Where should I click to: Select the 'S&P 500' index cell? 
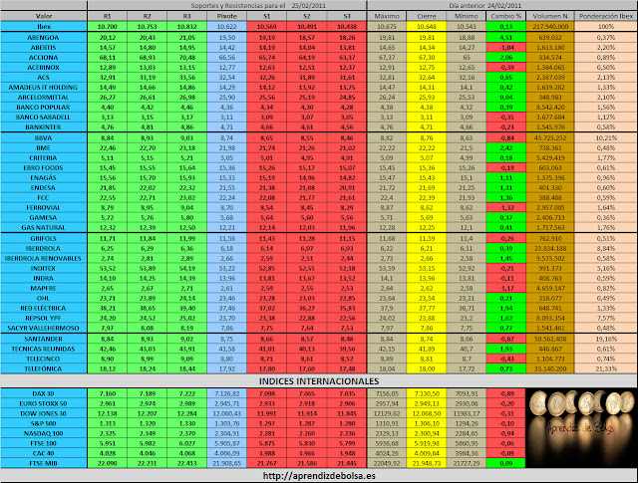(44, 423)
